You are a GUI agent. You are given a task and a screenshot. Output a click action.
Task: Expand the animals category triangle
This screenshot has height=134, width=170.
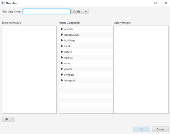click(x=62, y=29)
